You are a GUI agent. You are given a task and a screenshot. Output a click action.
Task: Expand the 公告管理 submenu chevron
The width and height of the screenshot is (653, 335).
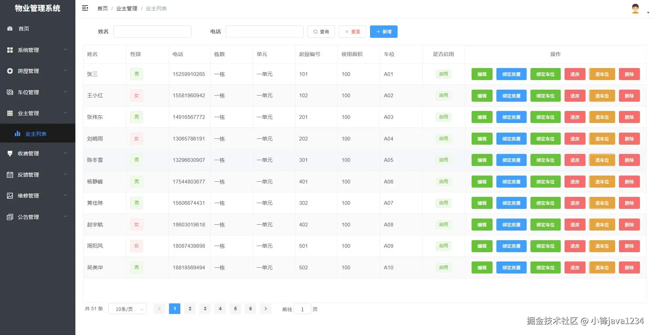pyautogui.click(x=65, y=216)
